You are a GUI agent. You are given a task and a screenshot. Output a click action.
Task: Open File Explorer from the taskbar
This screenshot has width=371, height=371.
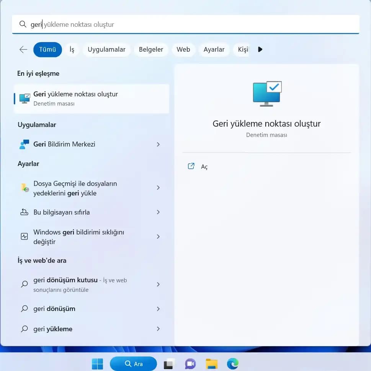pyautogui.click(x=211, y=364)
